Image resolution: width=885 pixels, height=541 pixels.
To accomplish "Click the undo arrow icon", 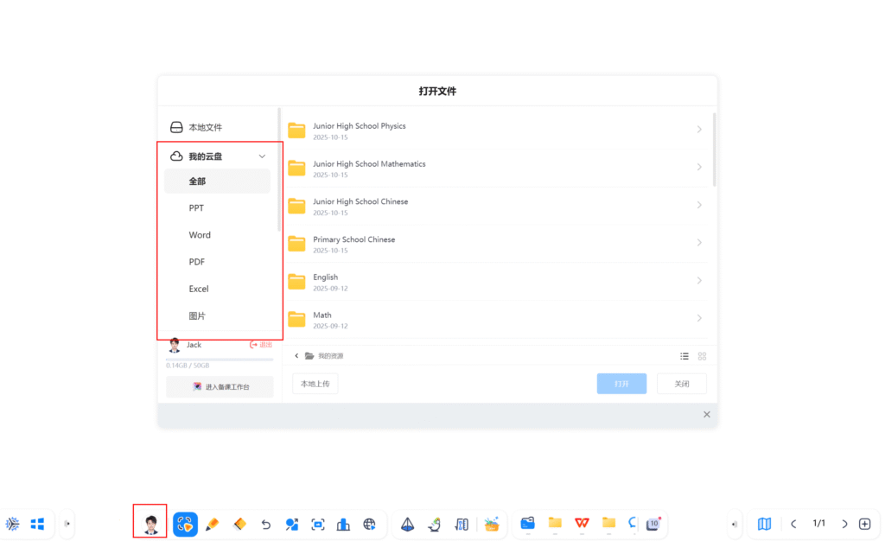I will pos(266,524).
